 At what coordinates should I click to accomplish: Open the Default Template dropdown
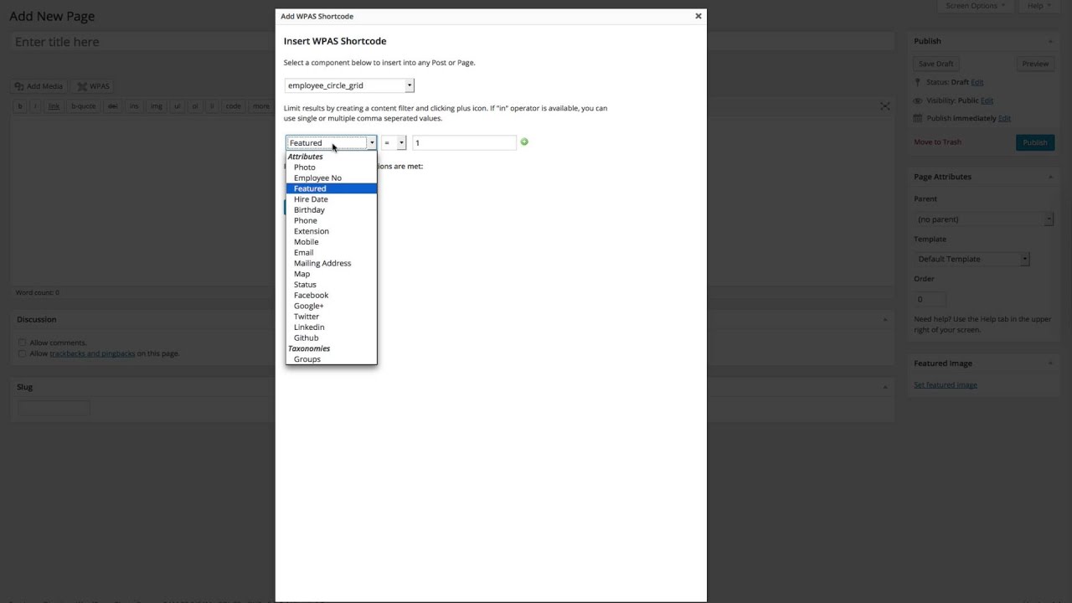click(971, 259)
